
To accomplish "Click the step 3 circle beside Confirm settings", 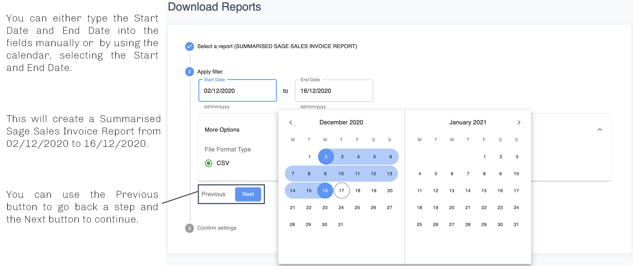I will click(x=189, y=228).
